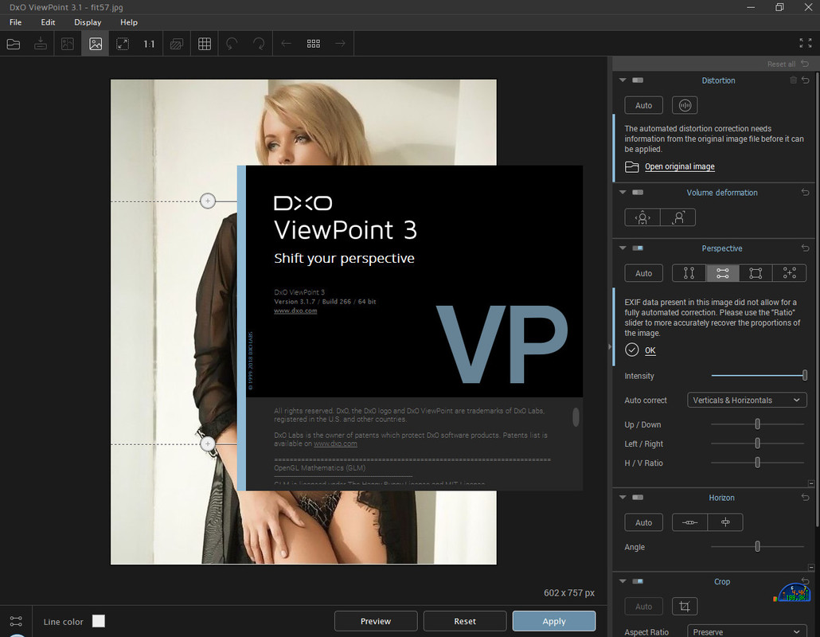The width and height of the screenshot is (820, 637).
Task: Enter full screen mode
Action: point(806,44)
